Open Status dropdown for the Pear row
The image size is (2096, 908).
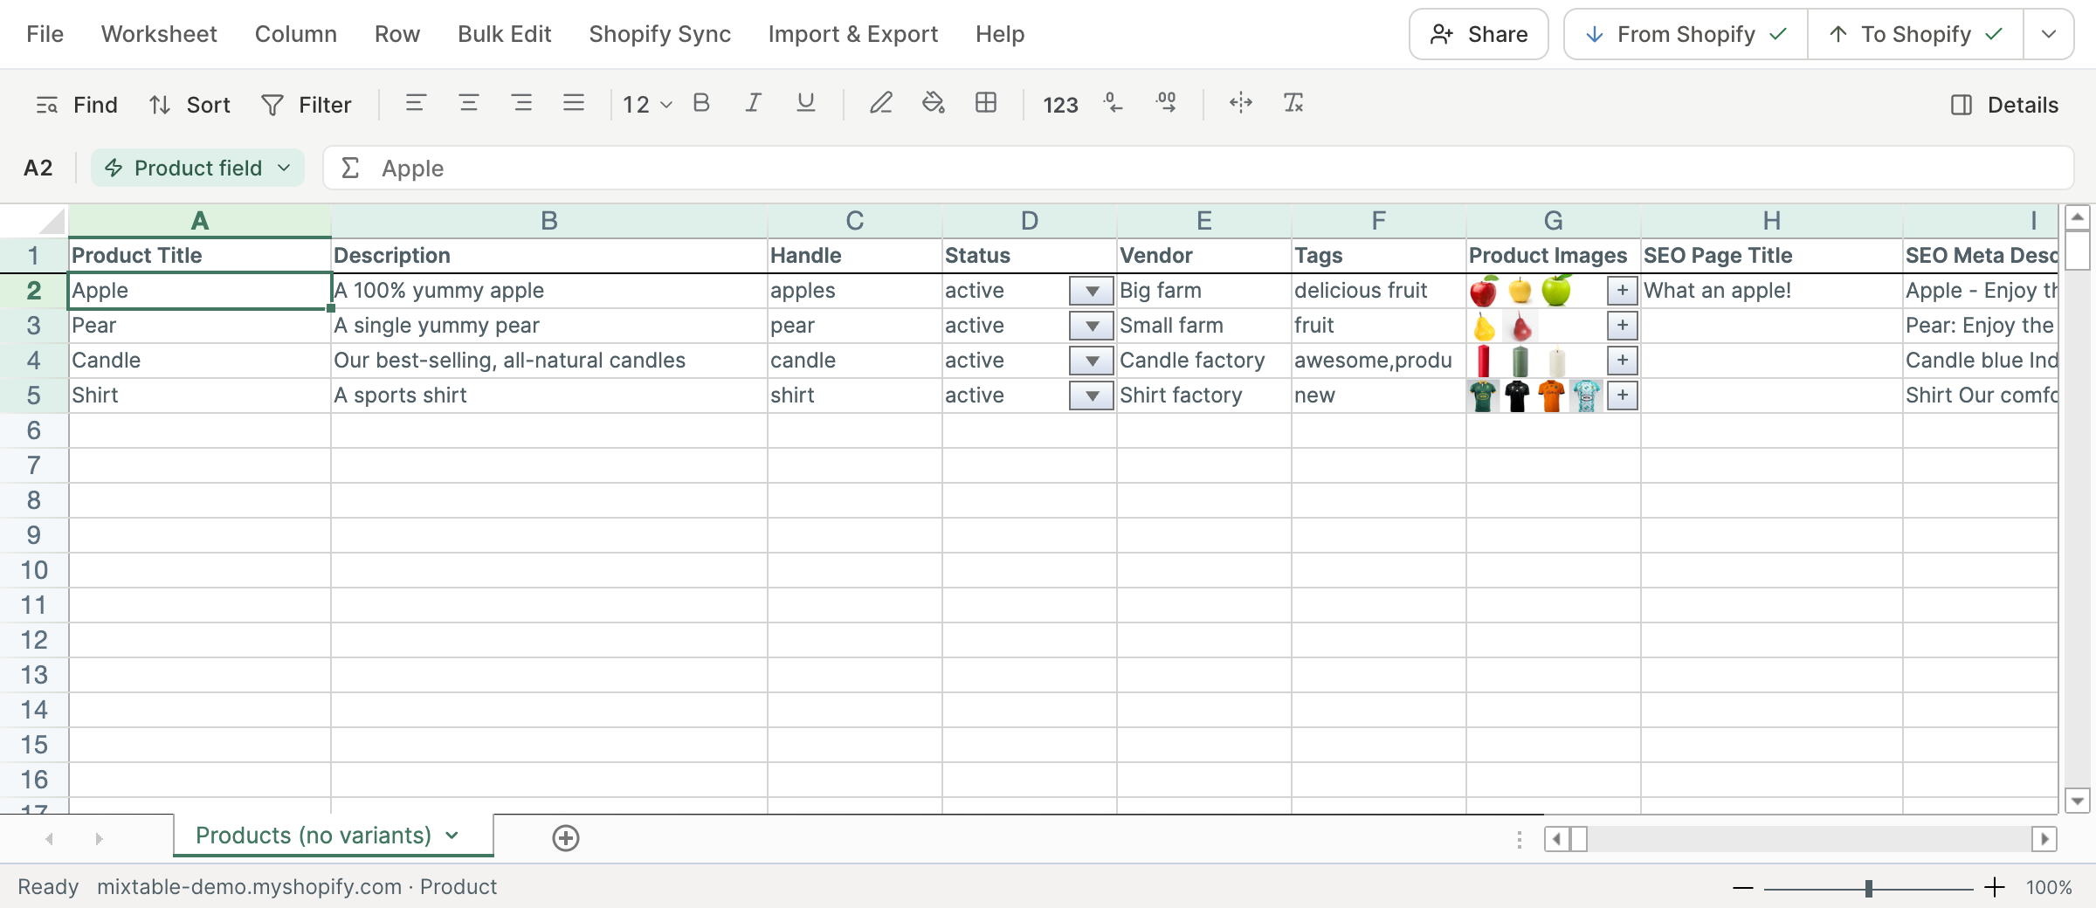pyautogui.click(x=1092, y=326)
